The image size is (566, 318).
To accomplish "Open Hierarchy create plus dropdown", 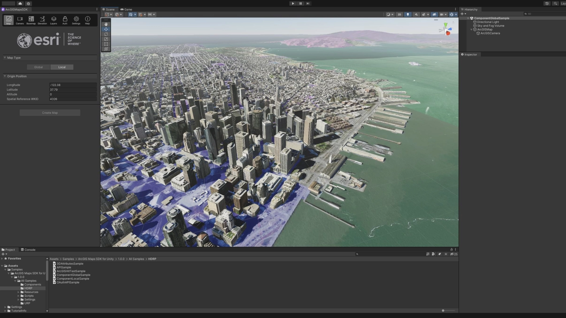I will [463, 14].
